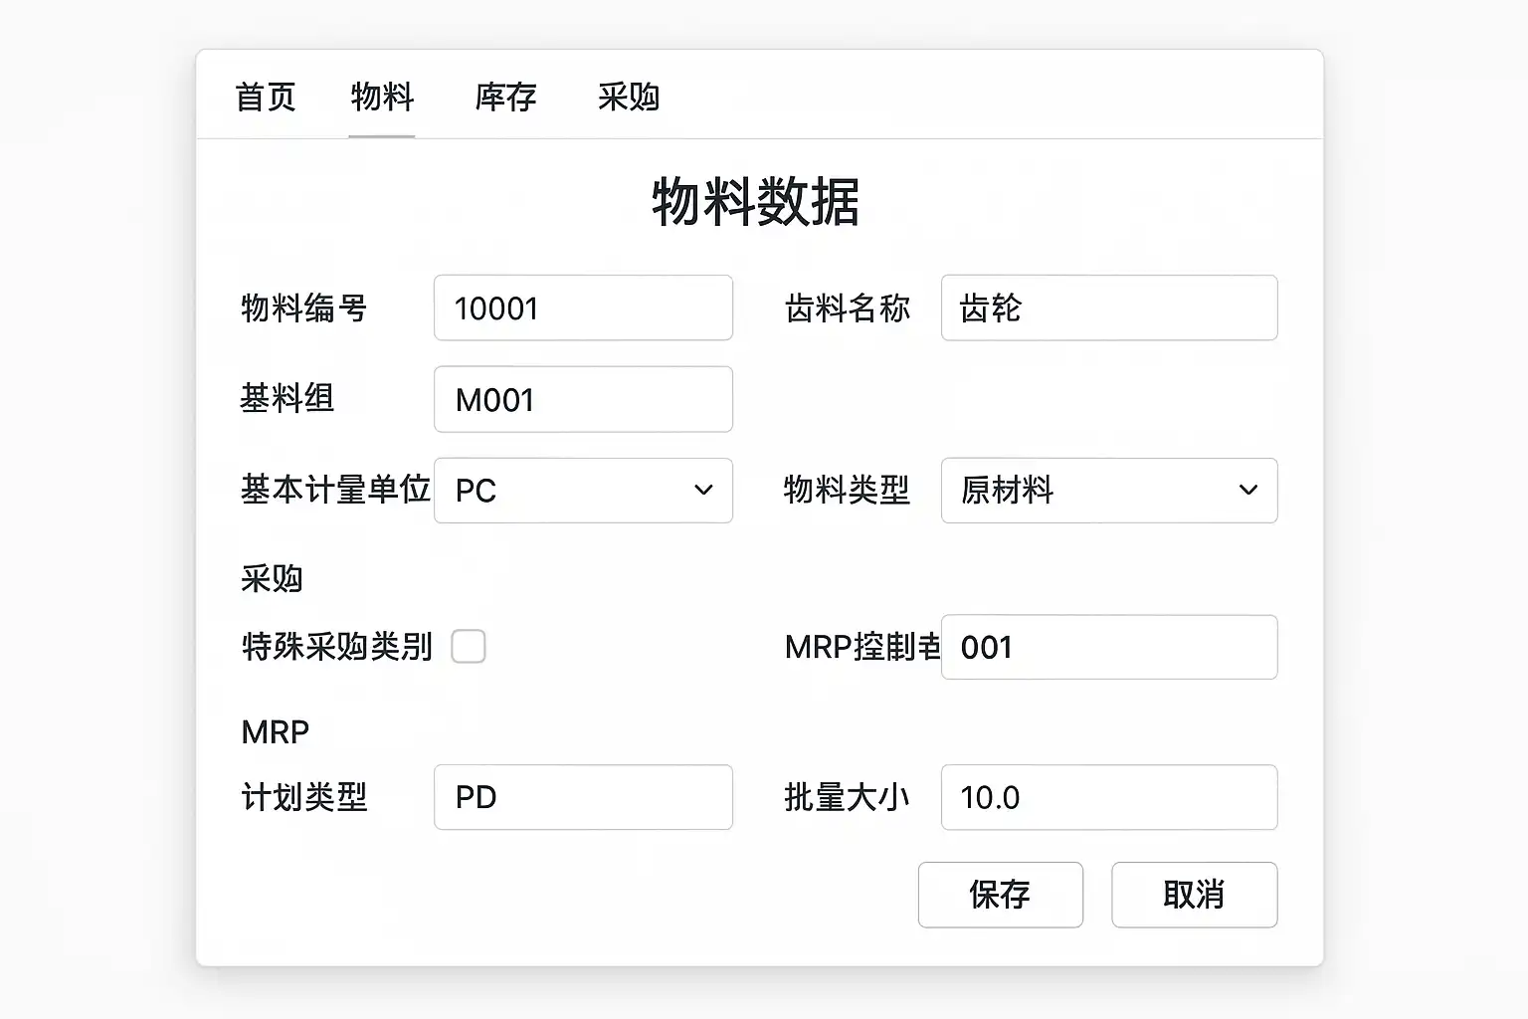This screenshot has width=1528, height=1019.
Task: Click the 取消 button
Action: [1194, 895]
